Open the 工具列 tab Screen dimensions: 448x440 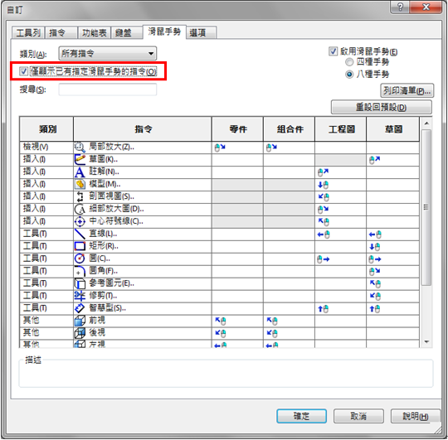pyautogui.click(x=28, y=33)
